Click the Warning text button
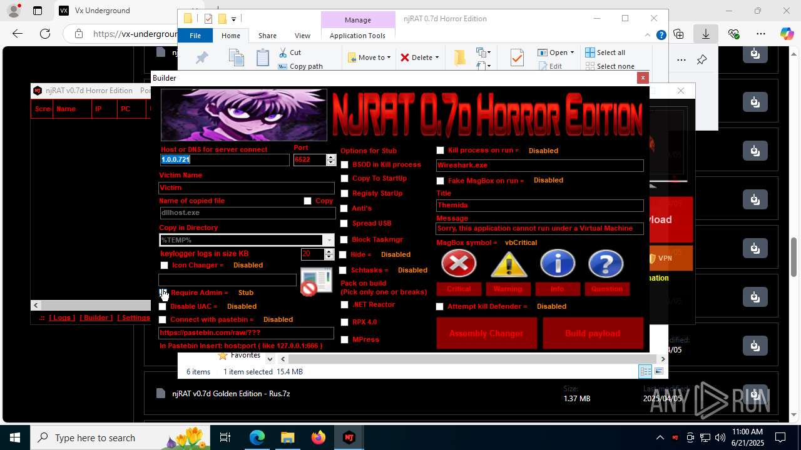801x450 pixels. 508,289
